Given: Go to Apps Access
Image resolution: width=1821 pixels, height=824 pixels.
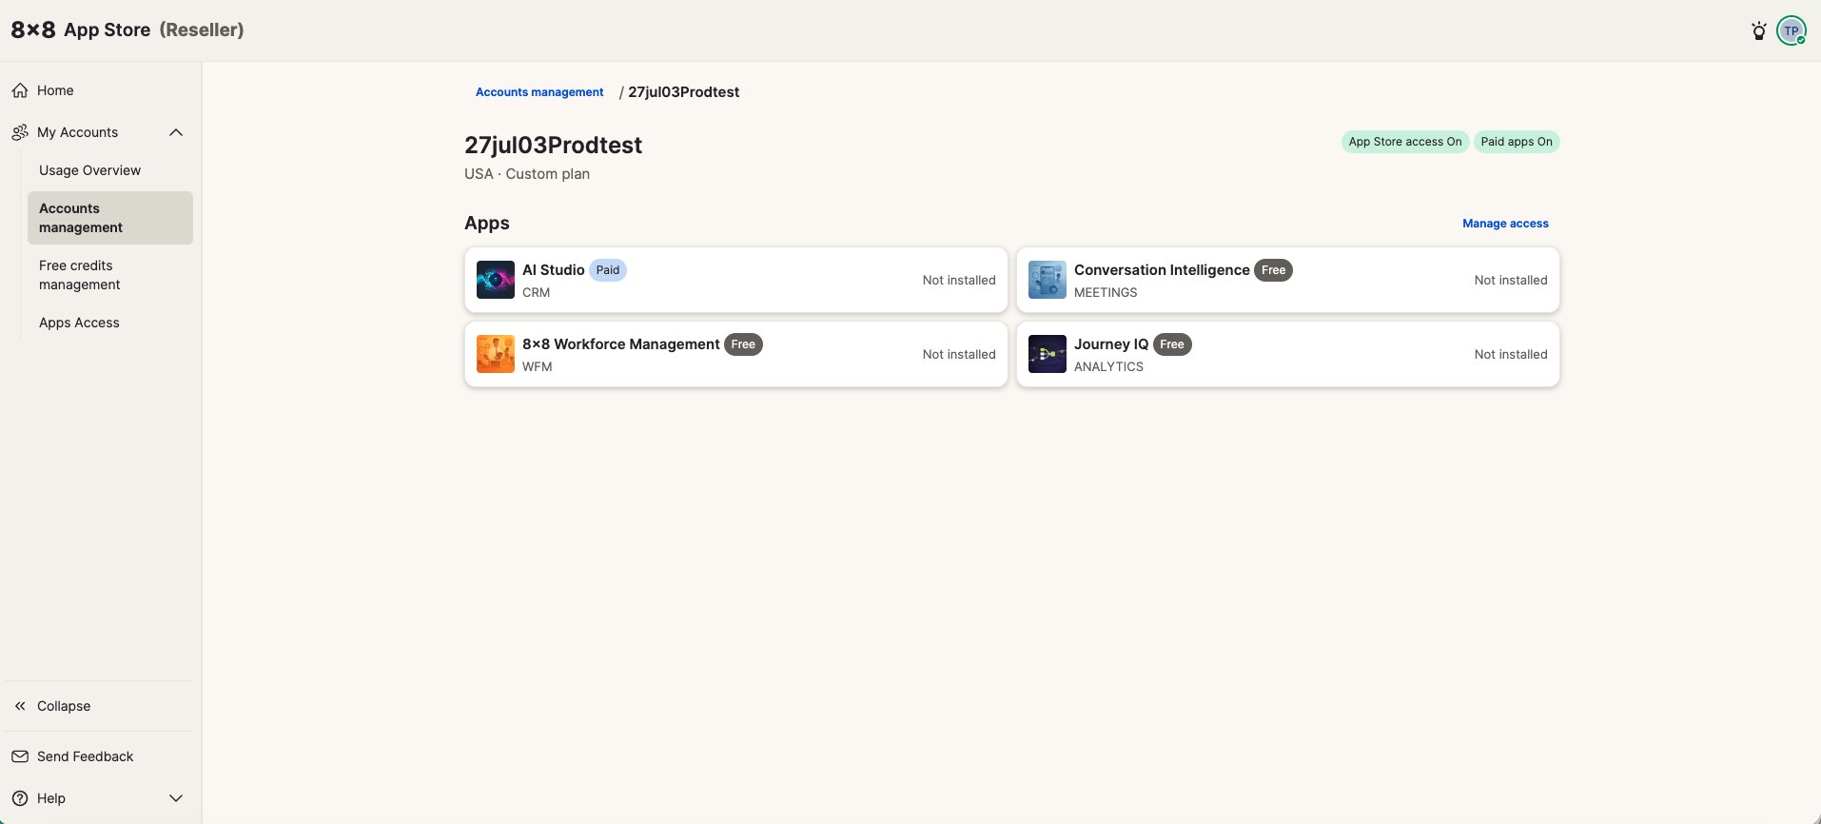Looking at the screenshot, I should click(79, 323).
